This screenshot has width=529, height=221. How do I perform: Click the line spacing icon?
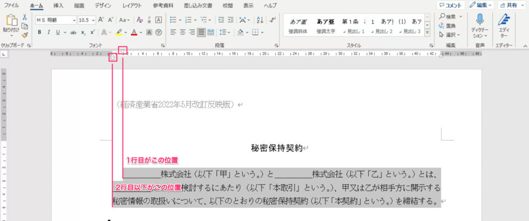coord(223,33)
